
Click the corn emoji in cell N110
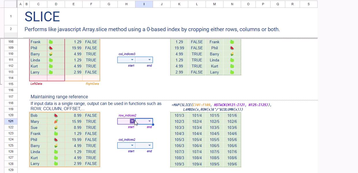(x=232, y=54)
